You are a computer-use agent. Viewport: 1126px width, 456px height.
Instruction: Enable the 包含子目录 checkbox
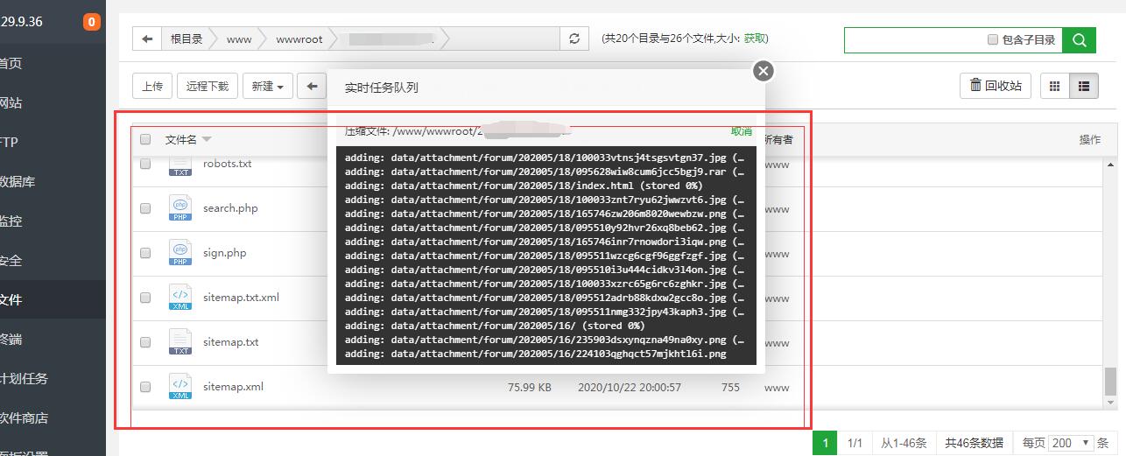(x=993, y=39)
